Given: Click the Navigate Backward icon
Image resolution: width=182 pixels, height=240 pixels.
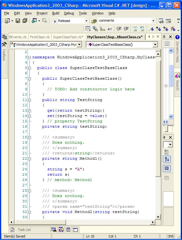Looking at the screenshot, I should coord(34,21).
